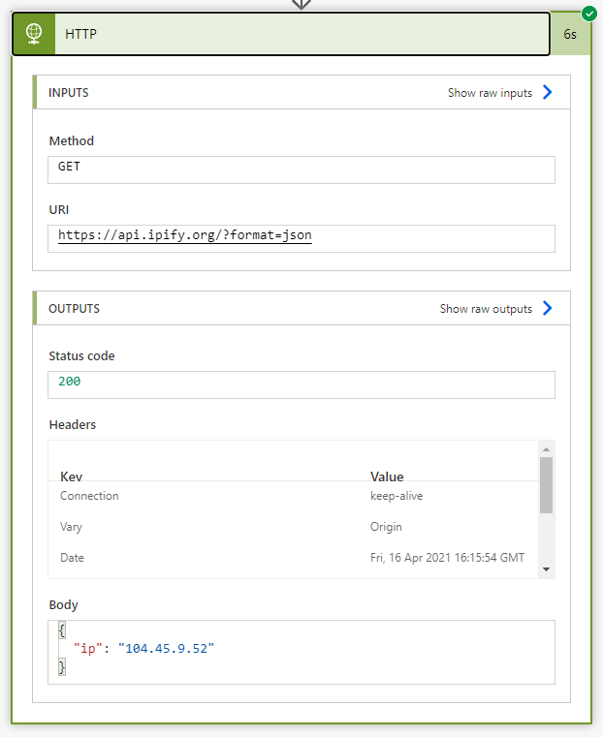
Task: Click the Headers table scrollbar thumb
Action: point(546,484)
